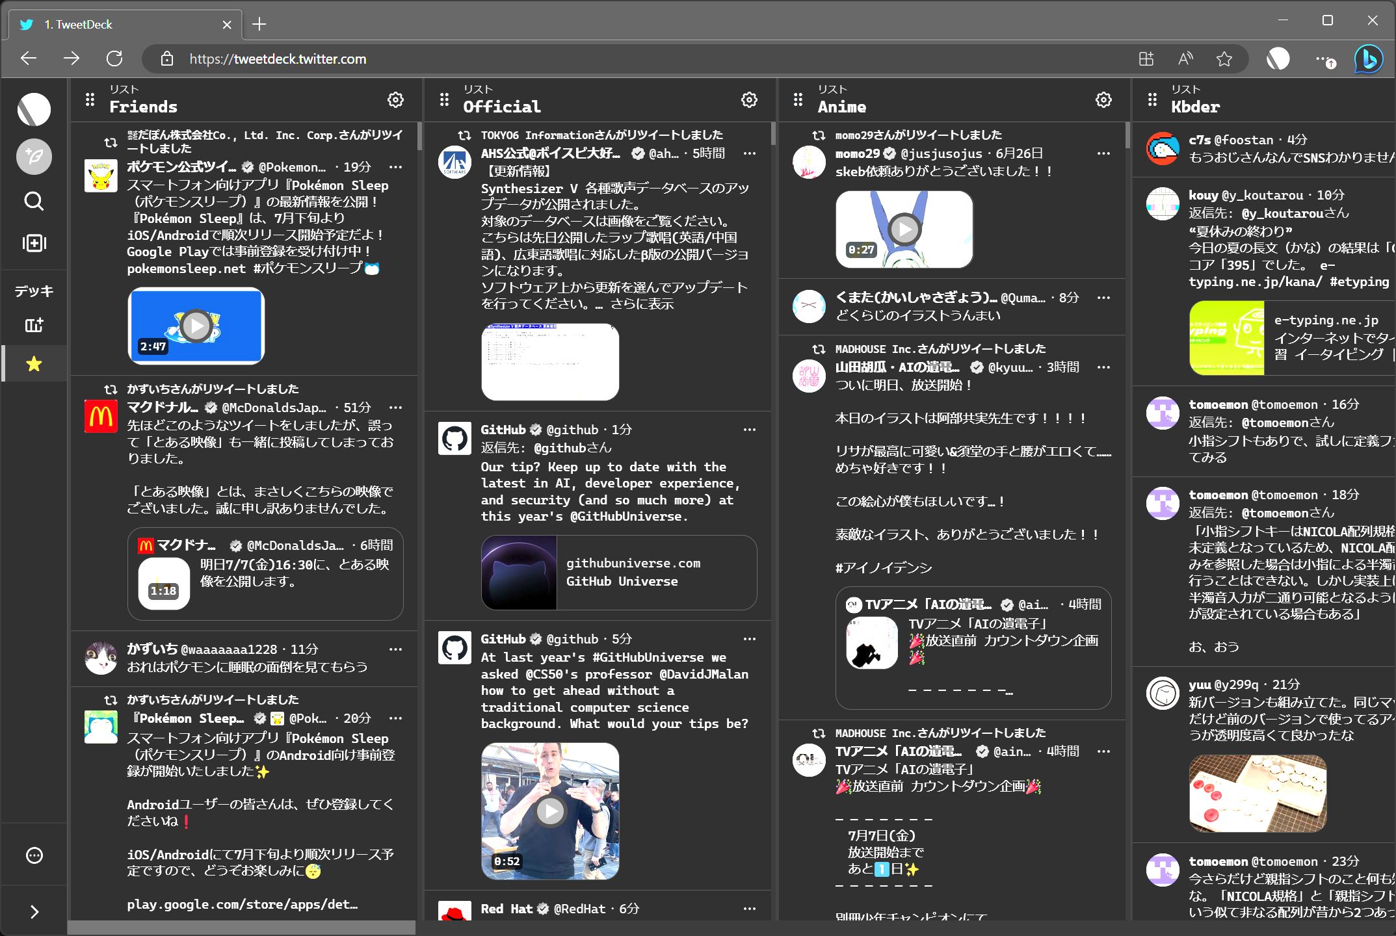Open the more options circle in sidebar

(34, 855)
